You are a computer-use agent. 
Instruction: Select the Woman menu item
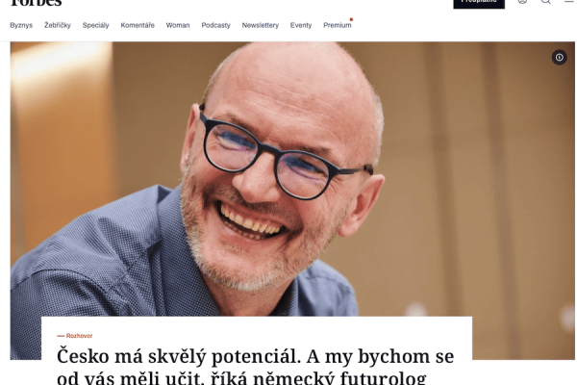tap(178, 25)
